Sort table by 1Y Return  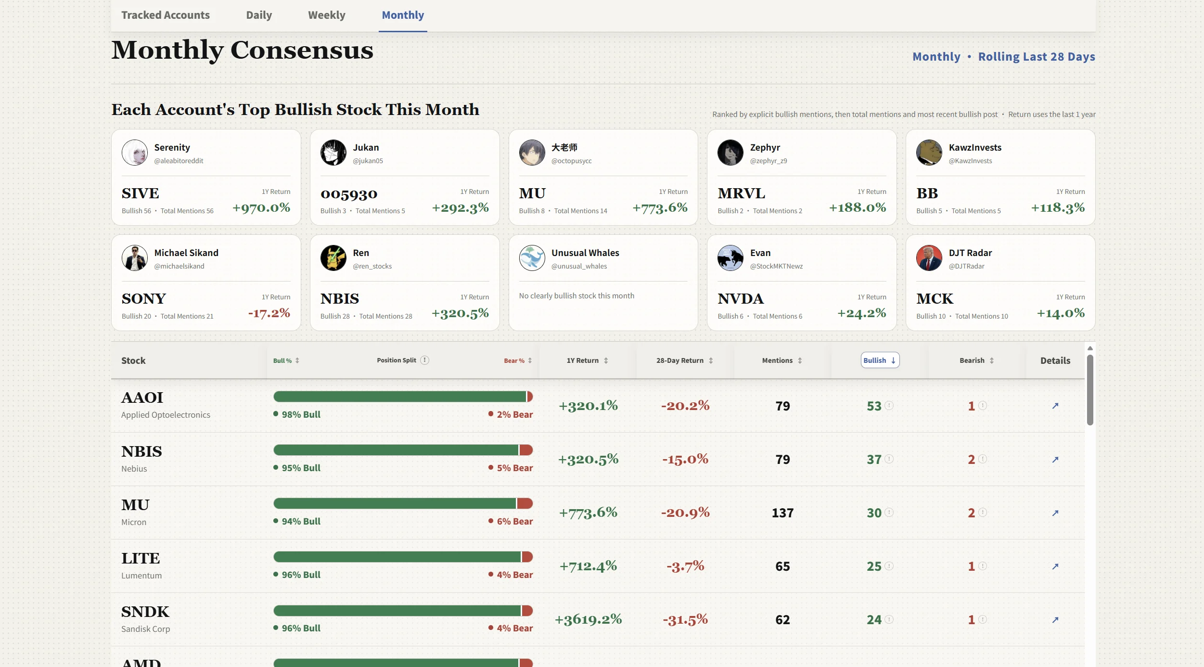click(588, 360)
